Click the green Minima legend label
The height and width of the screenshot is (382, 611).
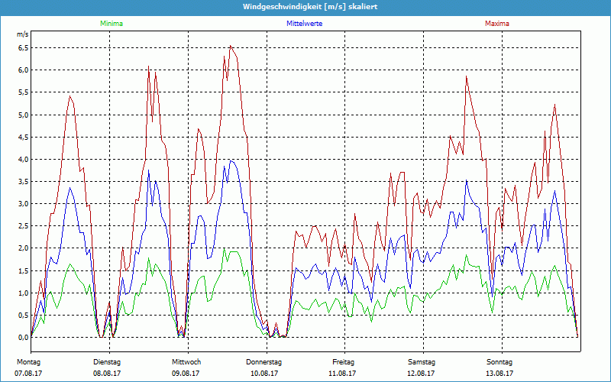click(x=112, y=24)
